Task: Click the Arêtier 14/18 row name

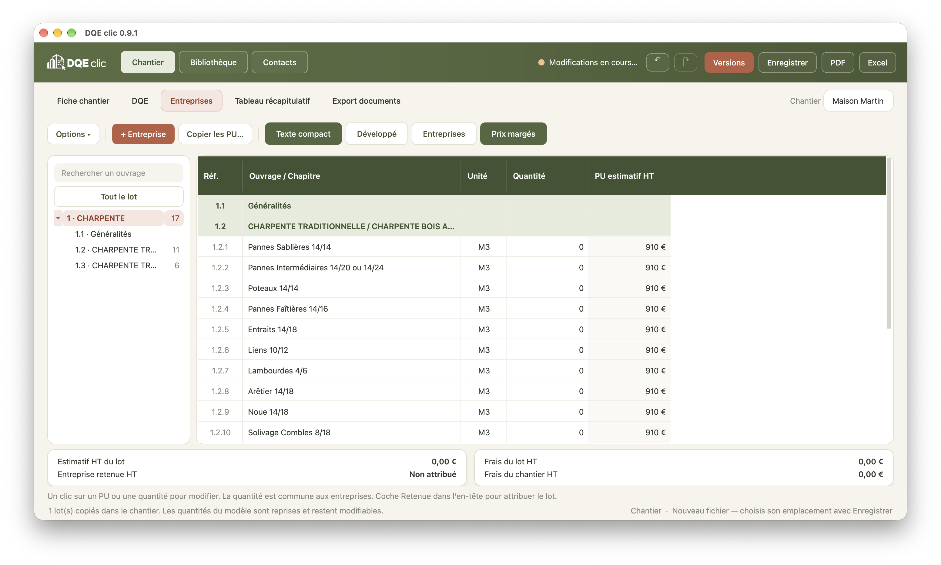Action: 270,391
